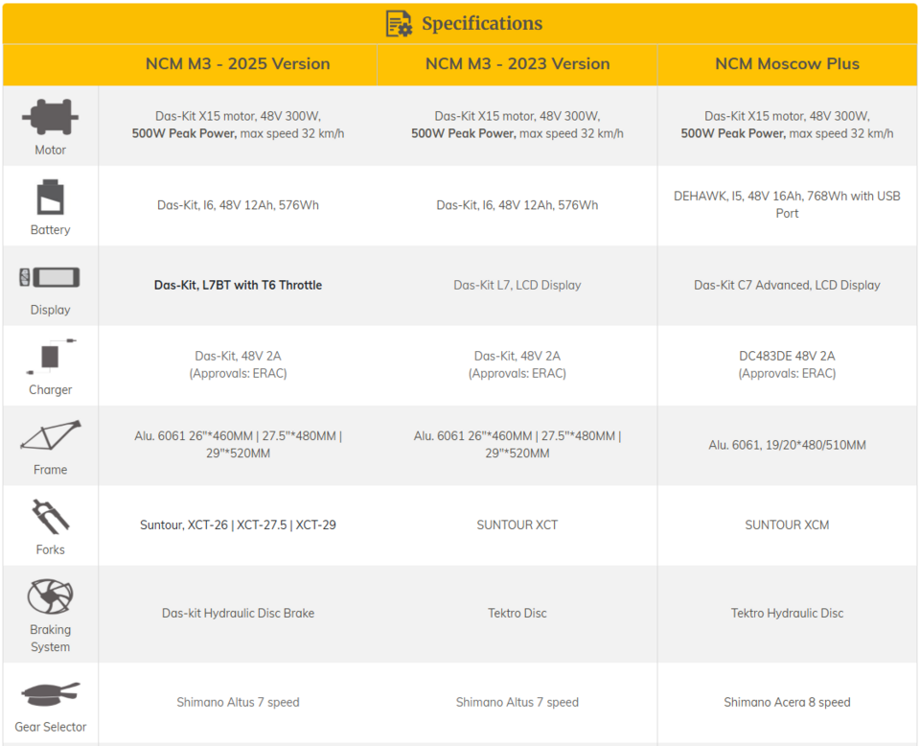
Task: Click the 'Tektro Disc' cell
Action: pos(517,613)
